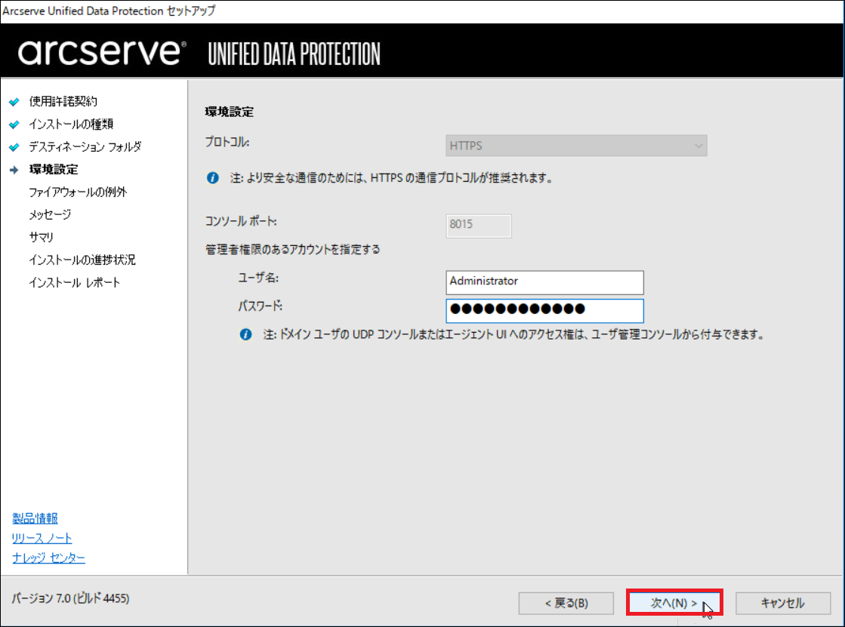This screenshot has width=845, height=627.
Task: Select the ファイアウォールの例外 step
Action: [x=78, y=192]
